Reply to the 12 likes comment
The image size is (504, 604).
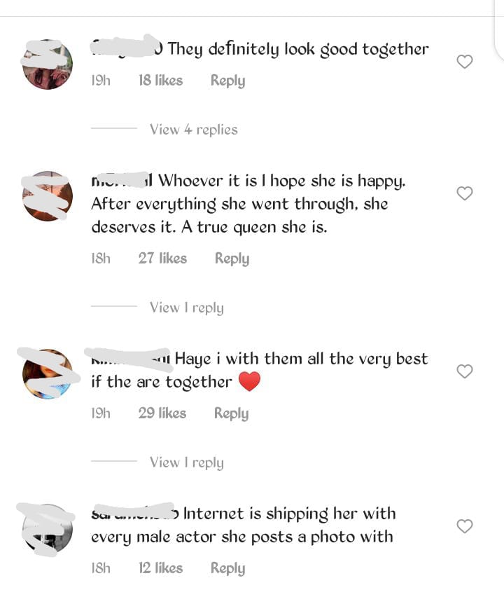click(227, 568)
